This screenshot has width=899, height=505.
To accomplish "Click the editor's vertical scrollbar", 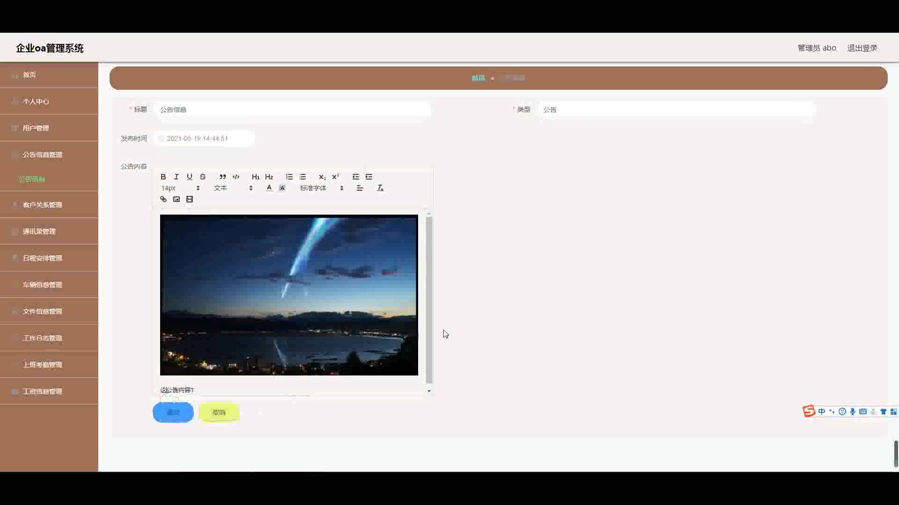I will click(429, 300).
